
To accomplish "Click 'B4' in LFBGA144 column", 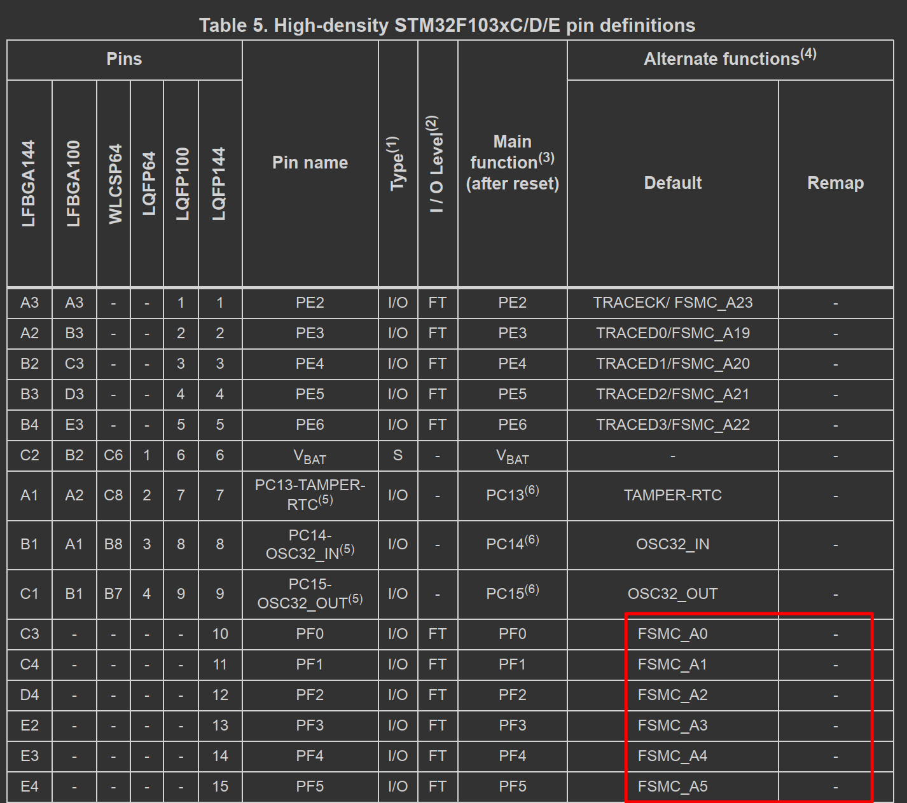I will (x=29, y=425).
